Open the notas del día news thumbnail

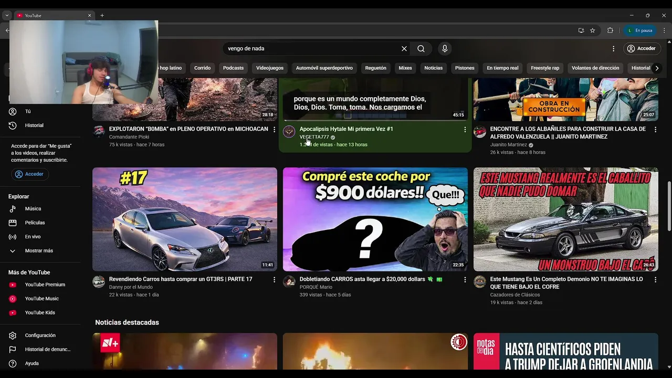(x=566, y=352)
